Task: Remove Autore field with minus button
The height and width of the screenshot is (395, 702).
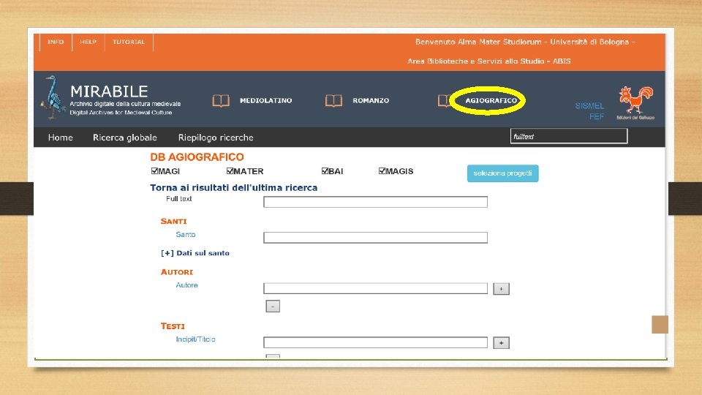Action: [x=273, y=306]
